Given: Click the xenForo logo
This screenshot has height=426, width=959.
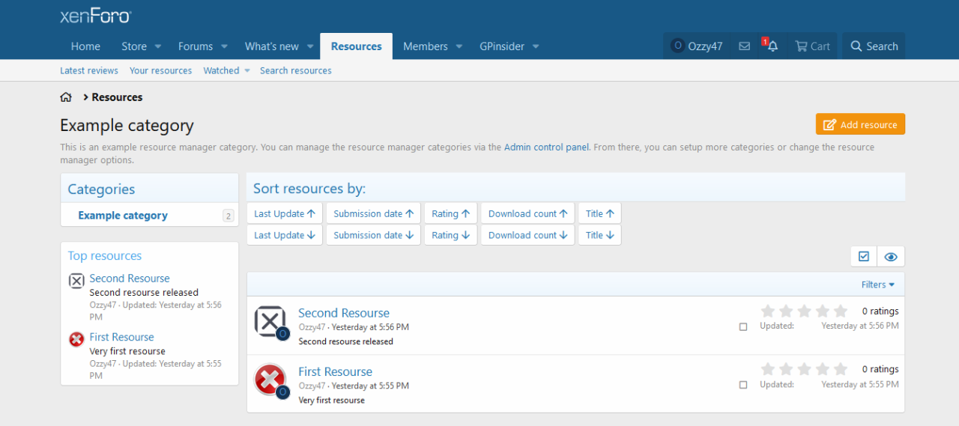Looking at the screenshot, I should 95,16.
